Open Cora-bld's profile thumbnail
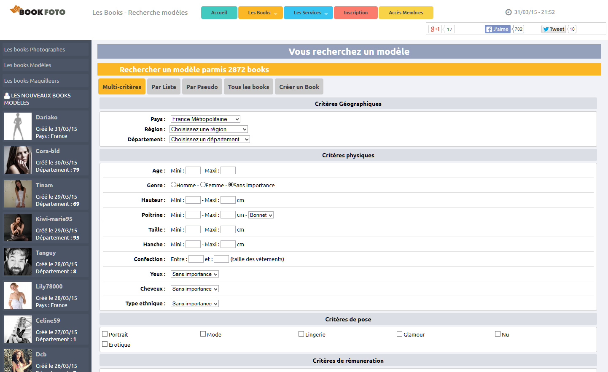Viewport: 608px width, 372px height. tap(18, 160)
